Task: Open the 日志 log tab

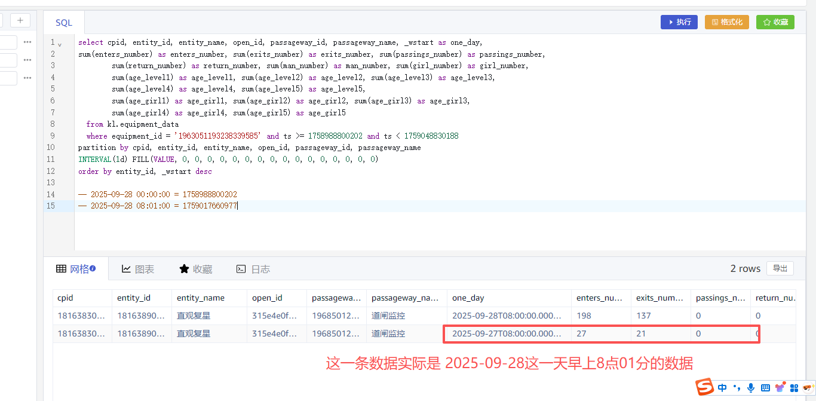Action: point(253,269)
